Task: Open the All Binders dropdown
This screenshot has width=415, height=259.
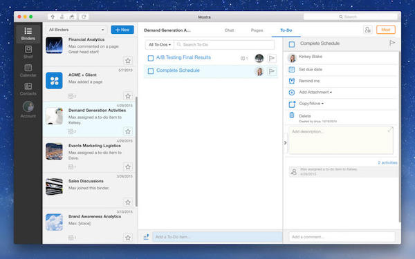Action: [76, 30]
